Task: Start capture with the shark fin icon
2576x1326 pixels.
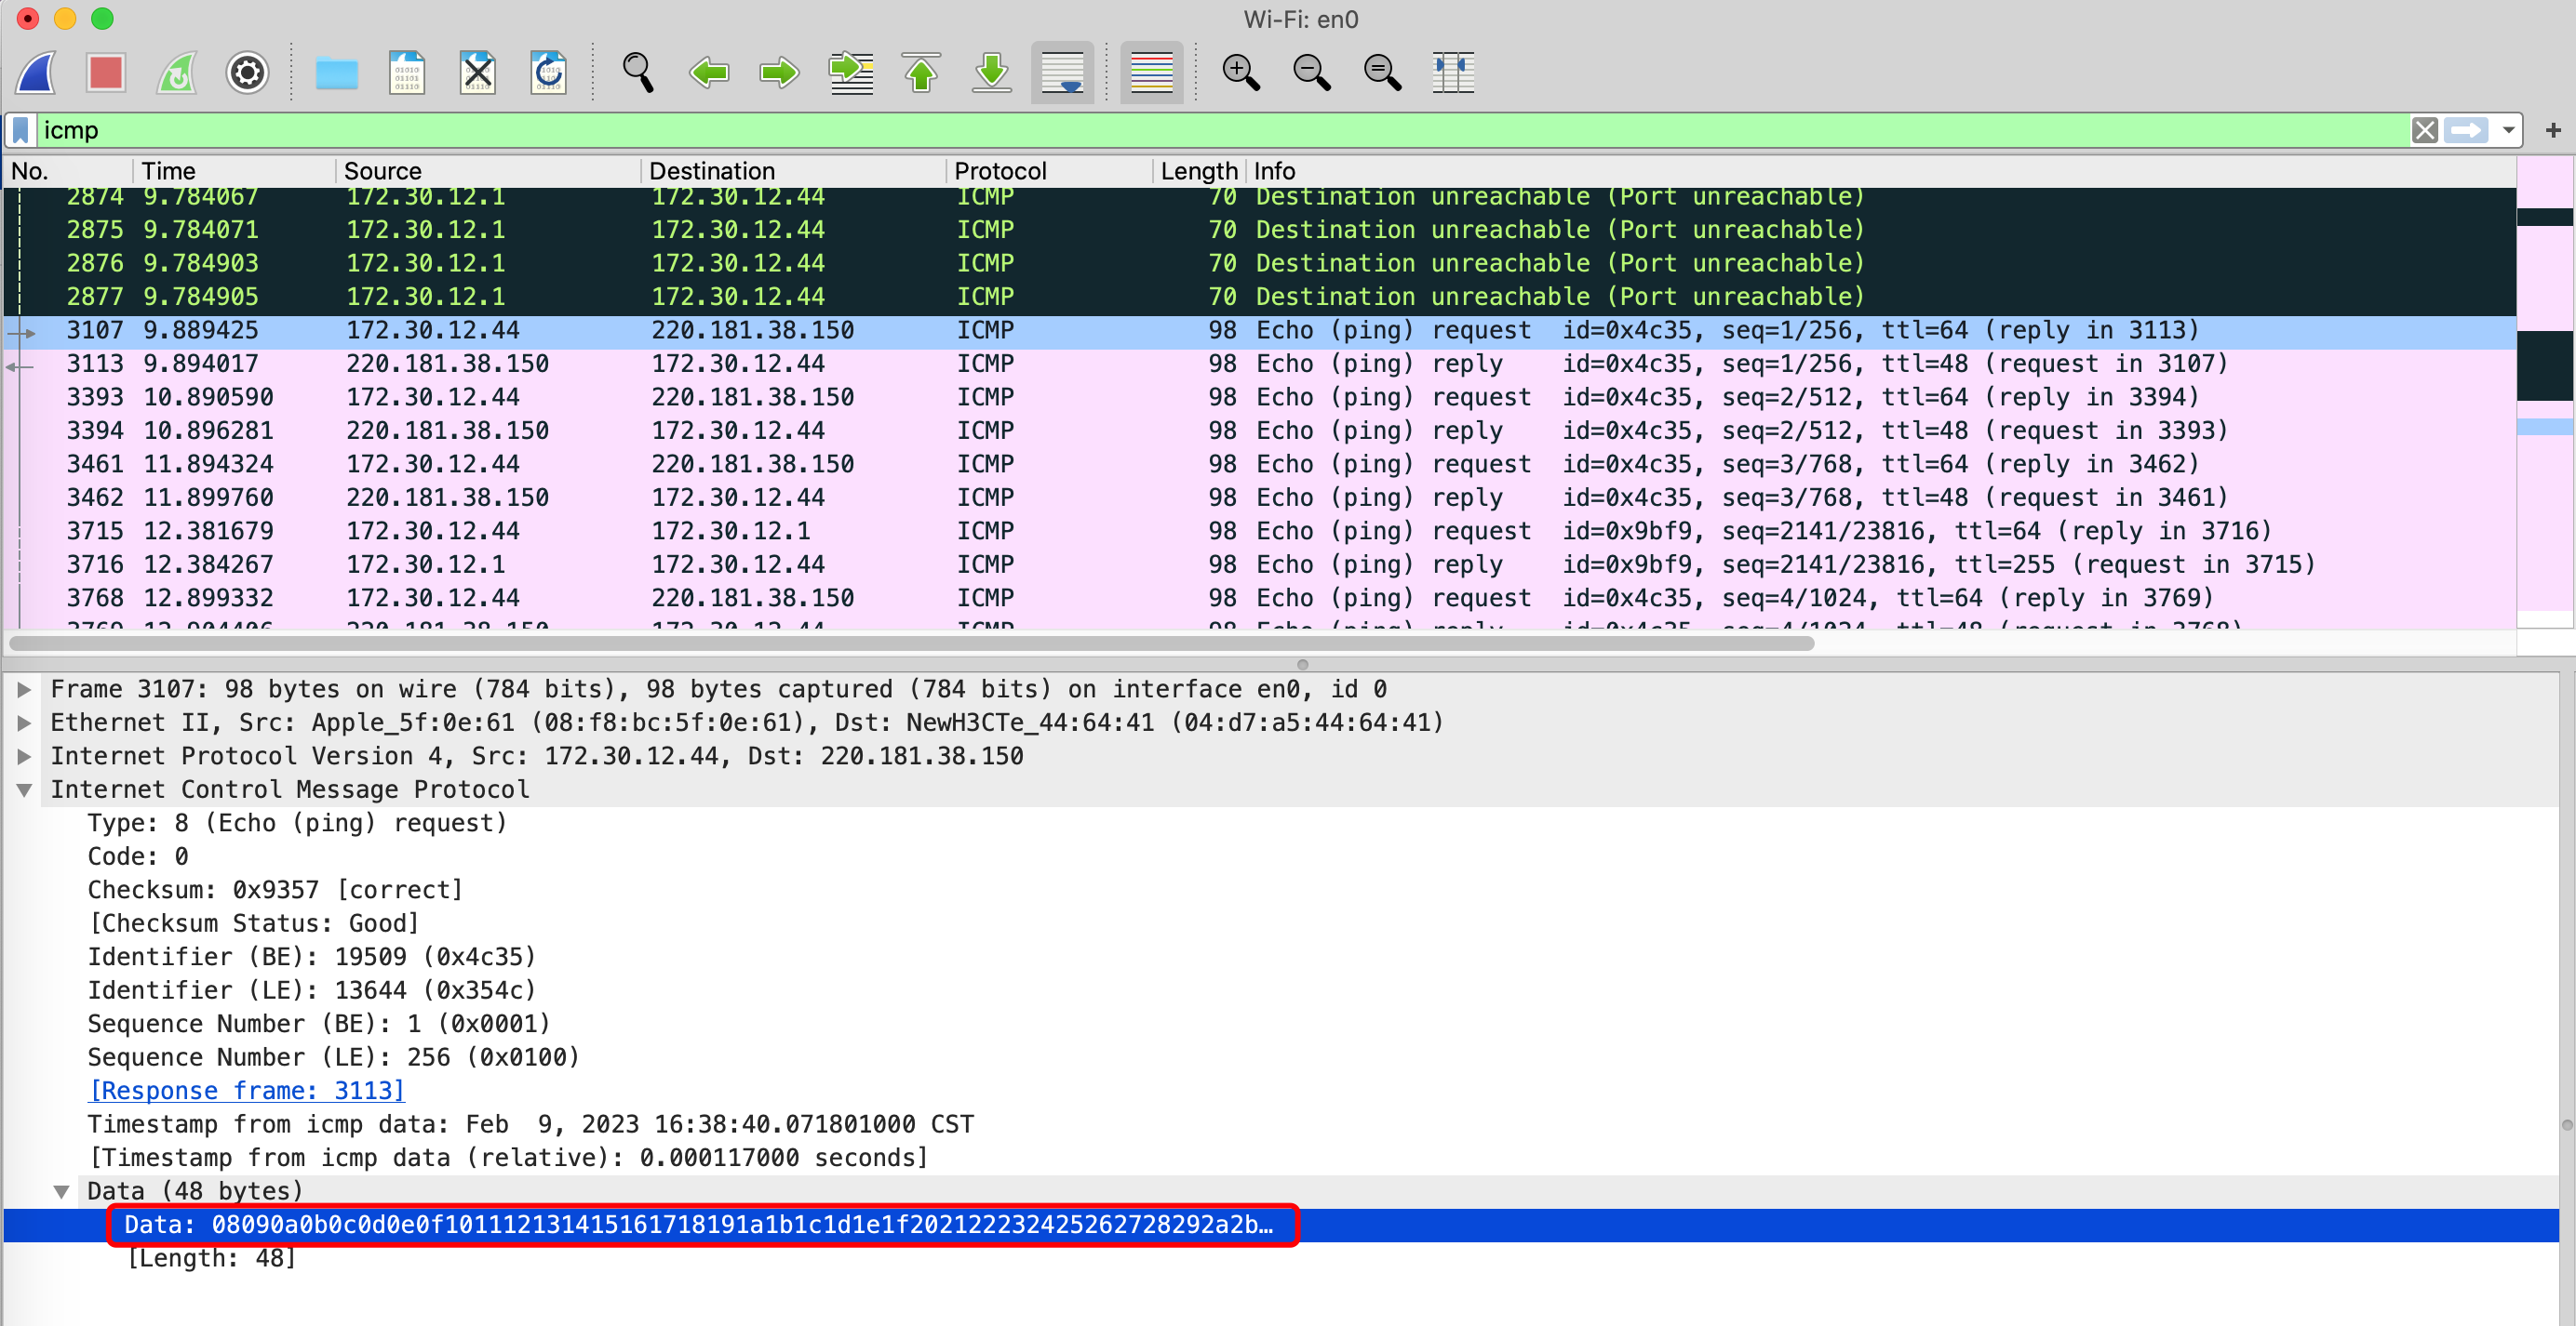Action: [x=36, y=72]
